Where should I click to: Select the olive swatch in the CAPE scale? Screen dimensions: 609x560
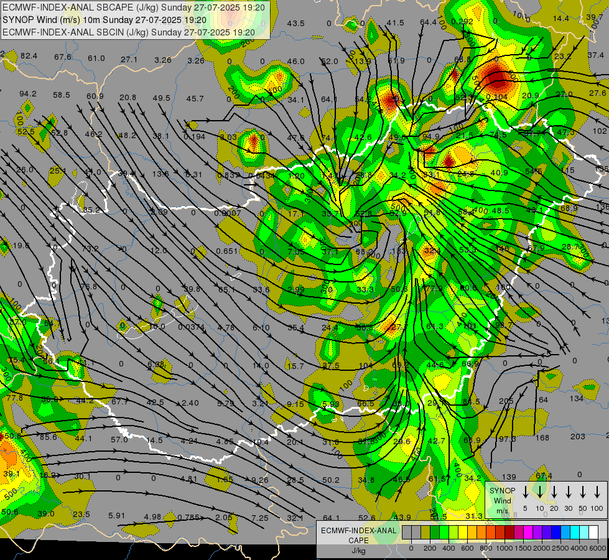click(425, 533)
